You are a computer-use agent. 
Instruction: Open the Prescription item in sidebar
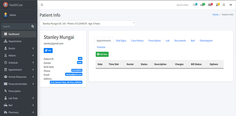[x=14, y=91]
